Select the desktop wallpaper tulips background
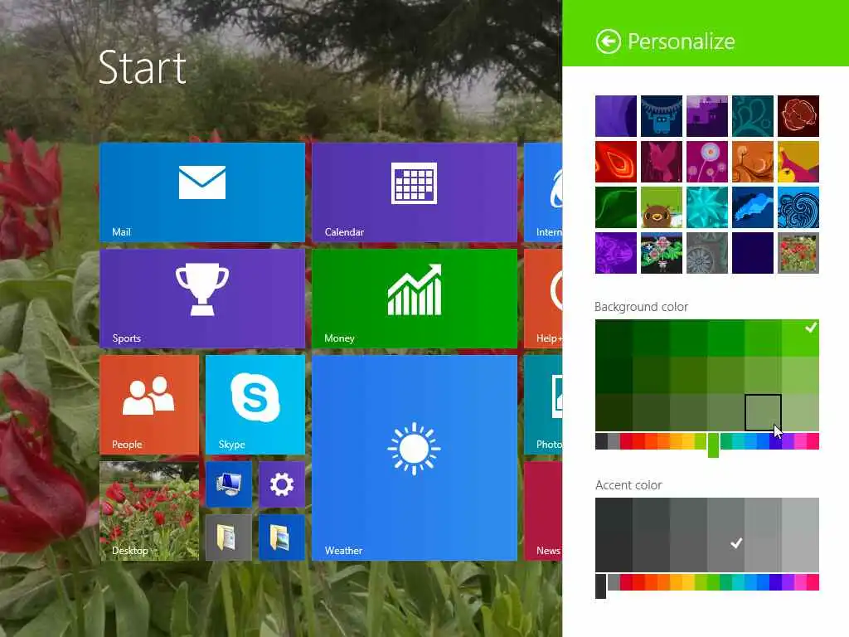 [x=798, y=253]
